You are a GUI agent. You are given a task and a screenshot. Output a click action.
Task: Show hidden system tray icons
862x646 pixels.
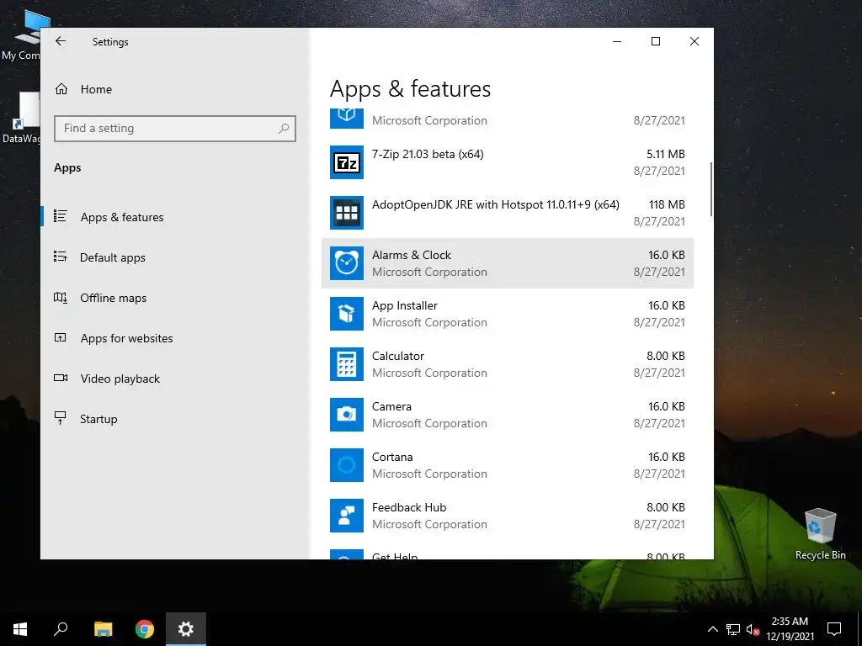(x=712, y=629)
